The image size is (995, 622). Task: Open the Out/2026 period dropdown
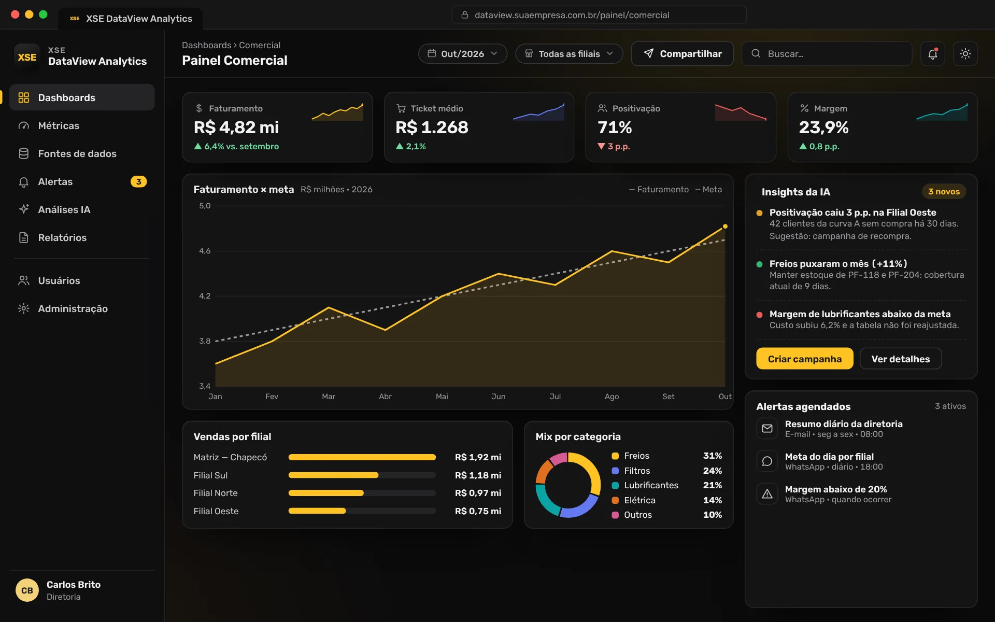(462, 53)
